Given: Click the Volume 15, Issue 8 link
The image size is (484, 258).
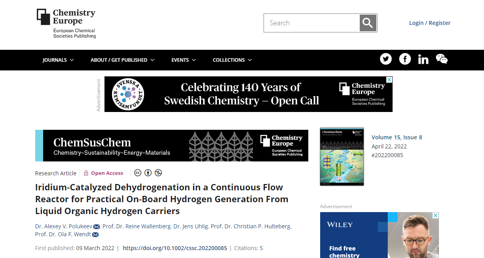Looking at the screenshot, I should click(x=397, y=137).
